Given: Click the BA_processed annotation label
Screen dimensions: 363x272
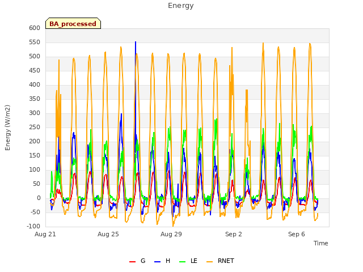Looking at the screenshot, I should tap(73, 24).
